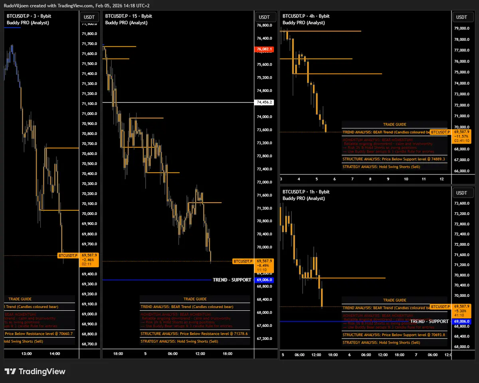Click STRATEGY ANALYSIS row on 4h chart
The image size is (479, 383).
pos(395,167)
